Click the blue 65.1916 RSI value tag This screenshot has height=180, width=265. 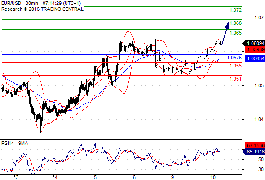click(x=254, y=152)
